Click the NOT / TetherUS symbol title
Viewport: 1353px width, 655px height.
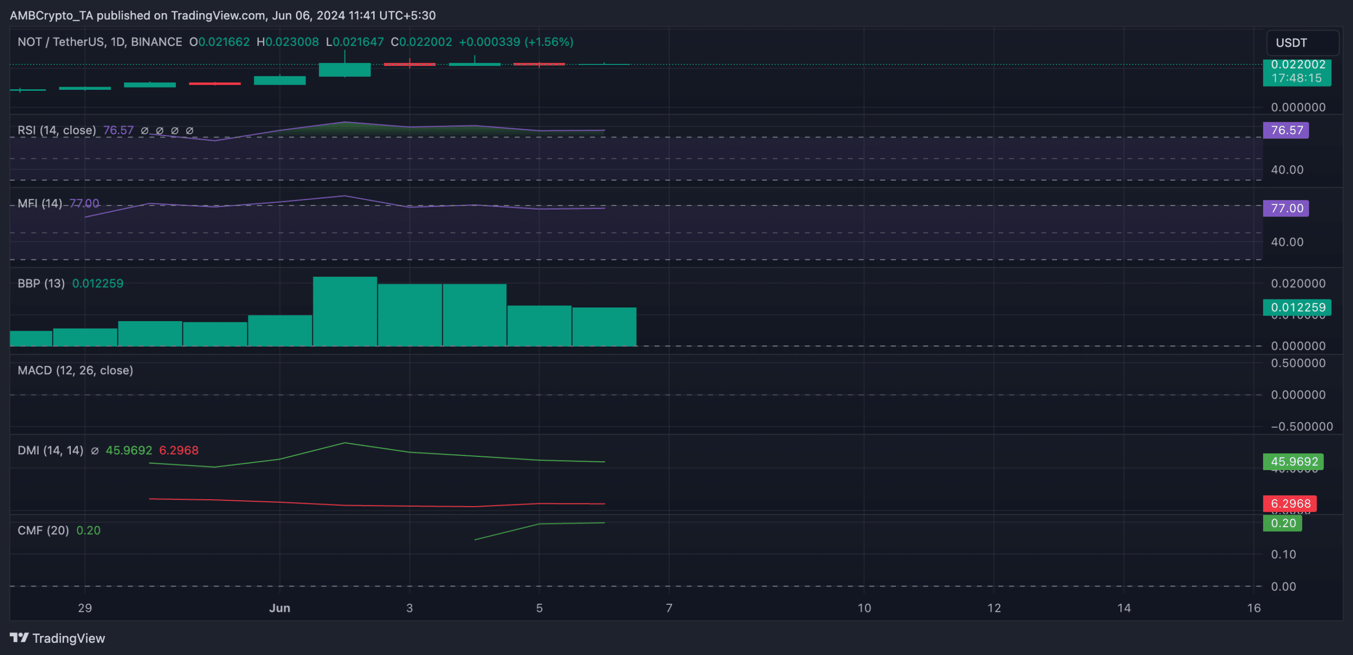pyautogui.click(x=99, y=42)
